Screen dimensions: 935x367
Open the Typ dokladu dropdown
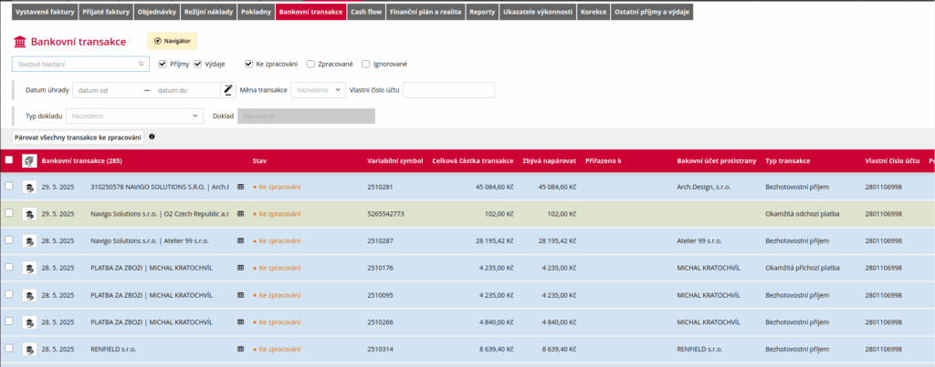click(135, 117)
